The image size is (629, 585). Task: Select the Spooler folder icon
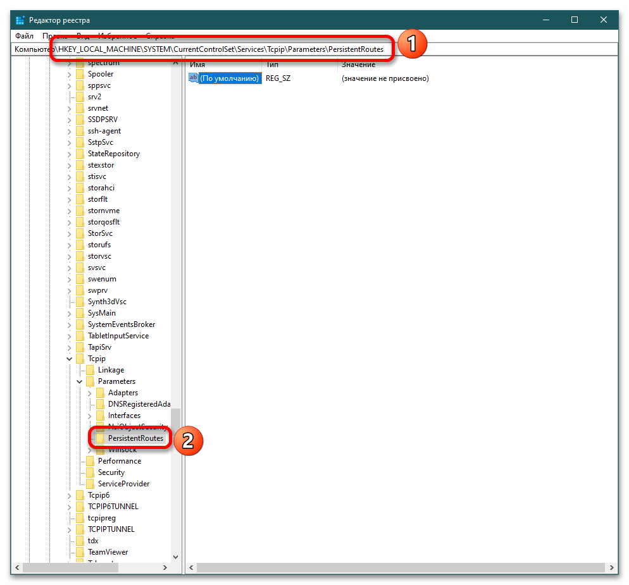pos(80,74)
